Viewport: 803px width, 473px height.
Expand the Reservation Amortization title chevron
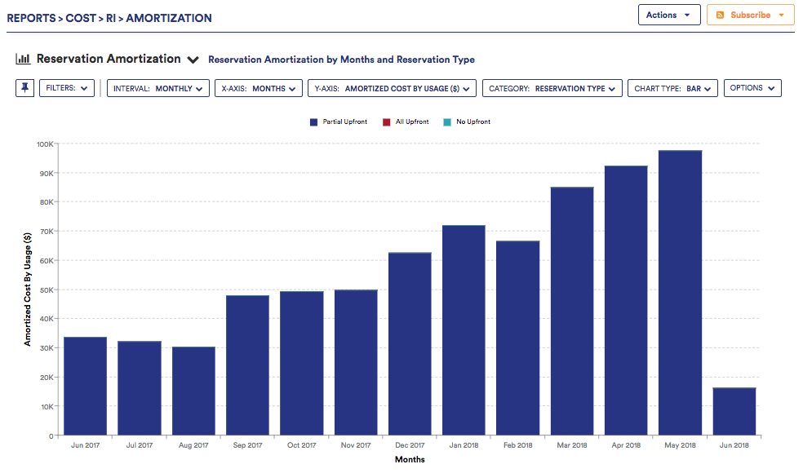tap(193, 60)
